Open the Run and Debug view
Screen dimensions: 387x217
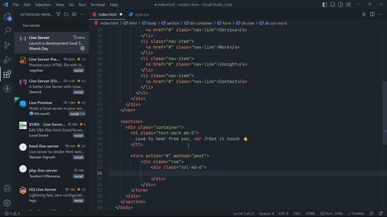tap(7, 60)
